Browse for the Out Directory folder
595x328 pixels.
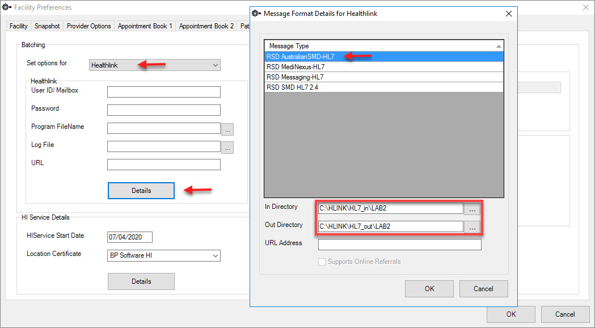[472, 226]
